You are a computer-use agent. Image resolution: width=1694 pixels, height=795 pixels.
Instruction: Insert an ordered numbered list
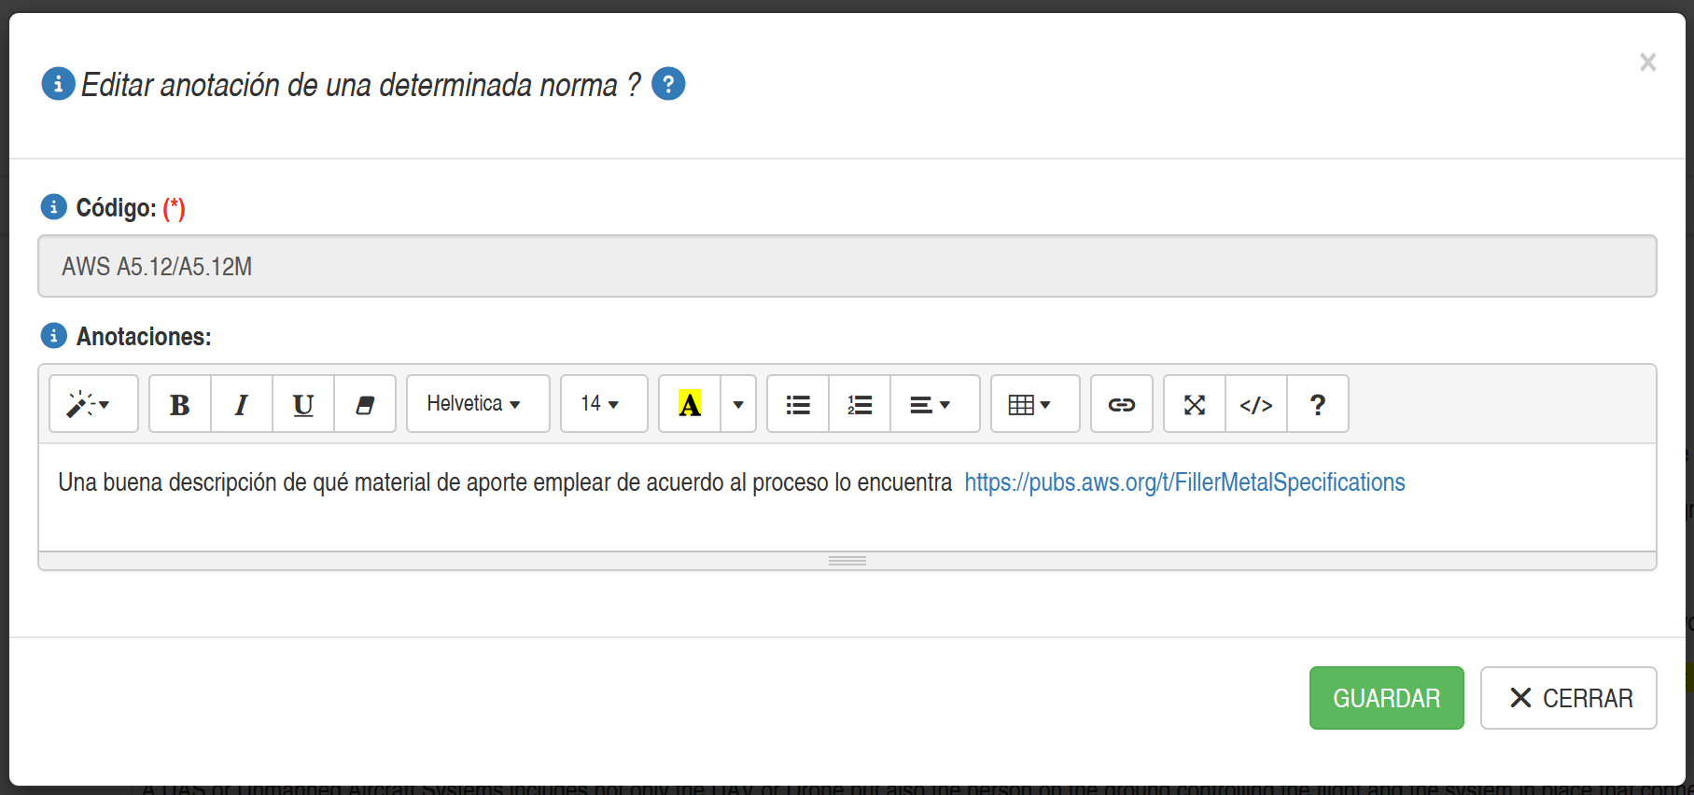coord(860,404)
